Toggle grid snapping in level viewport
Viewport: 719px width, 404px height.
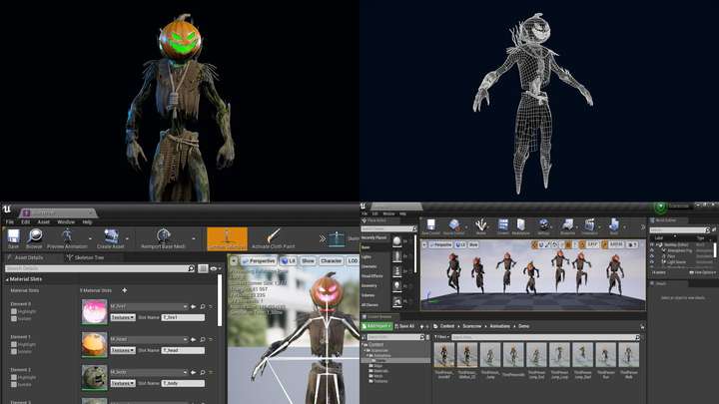tap(568, 245)
